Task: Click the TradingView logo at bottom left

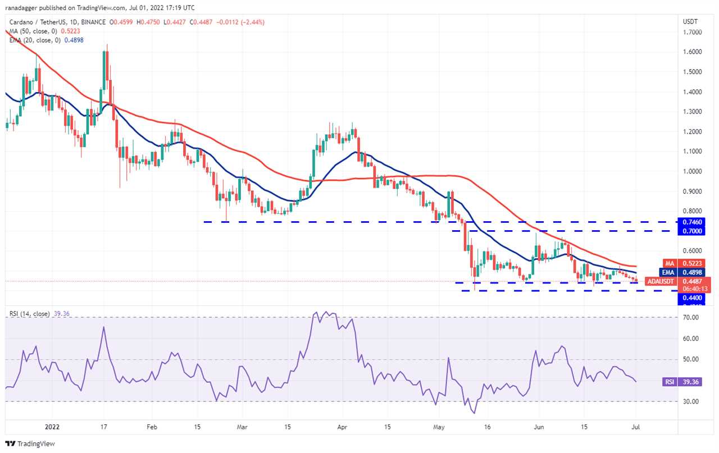Action: [x=30, y=443]
